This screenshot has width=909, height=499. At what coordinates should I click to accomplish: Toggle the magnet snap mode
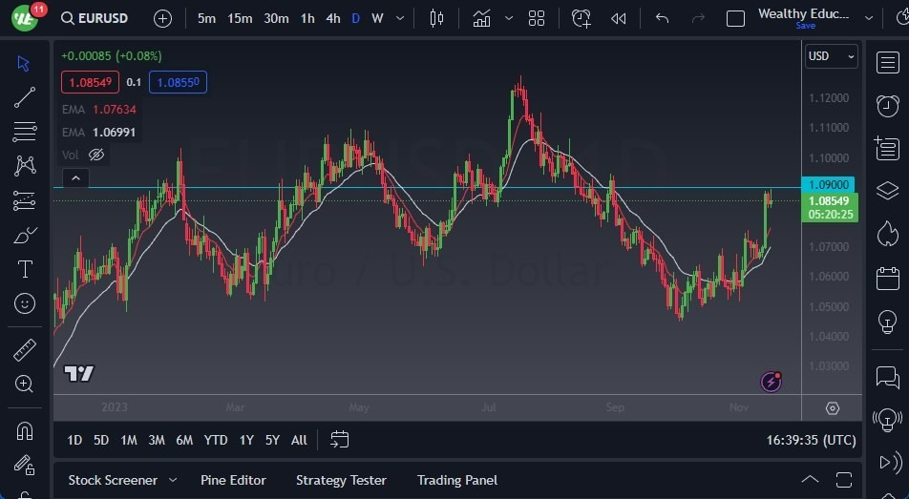(x=25, y=430)
